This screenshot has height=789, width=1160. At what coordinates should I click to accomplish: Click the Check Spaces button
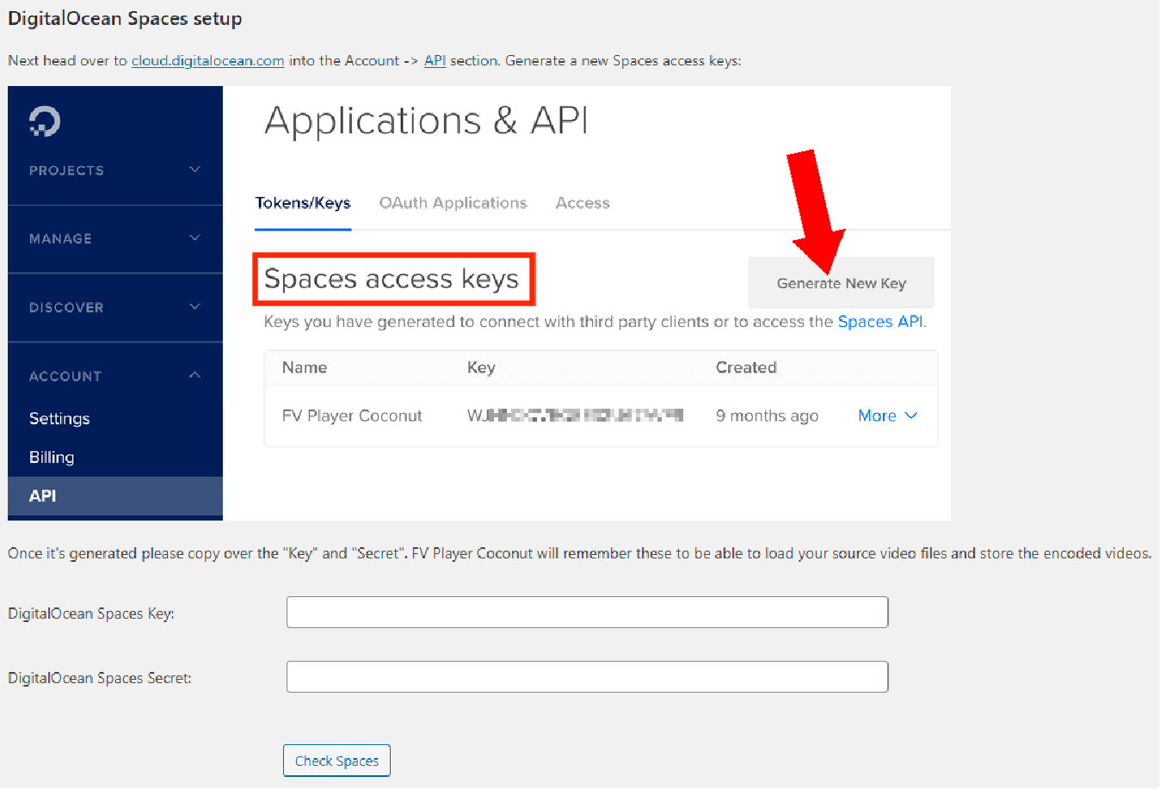click(336, 761)
